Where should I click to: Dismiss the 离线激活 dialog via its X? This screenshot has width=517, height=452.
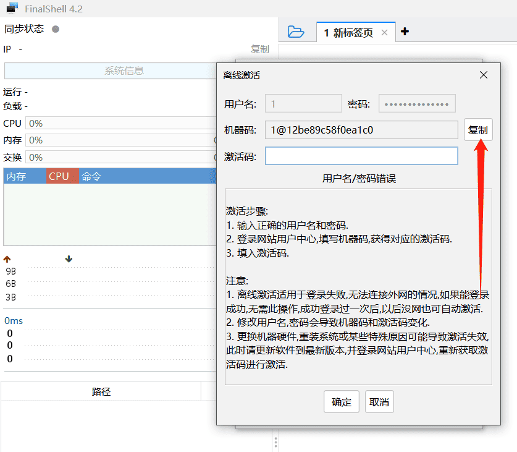point(484,75)
